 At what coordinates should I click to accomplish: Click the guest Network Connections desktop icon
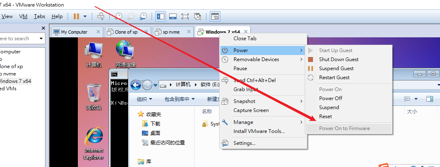[125, 54]
